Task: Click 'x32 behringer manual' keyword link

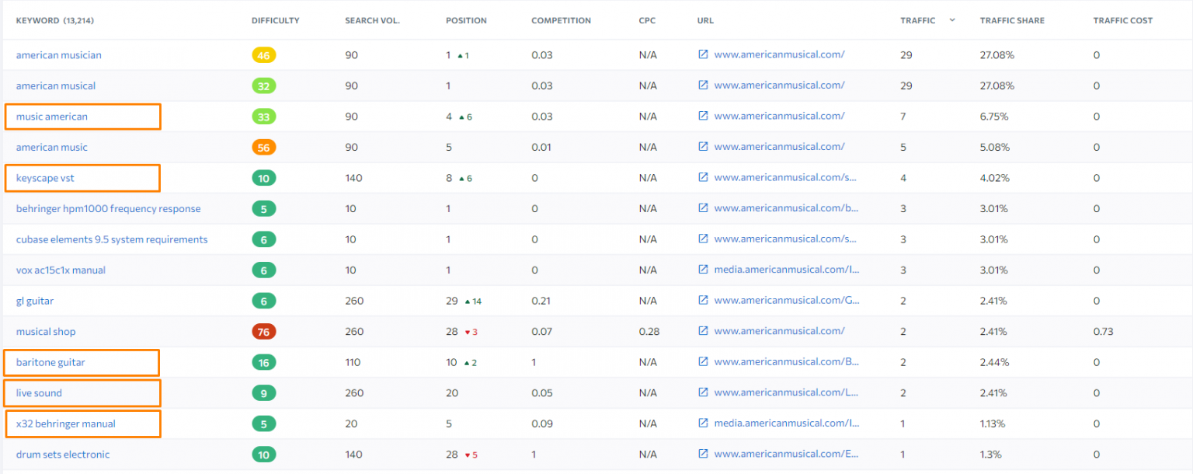Action: (66, 423)
